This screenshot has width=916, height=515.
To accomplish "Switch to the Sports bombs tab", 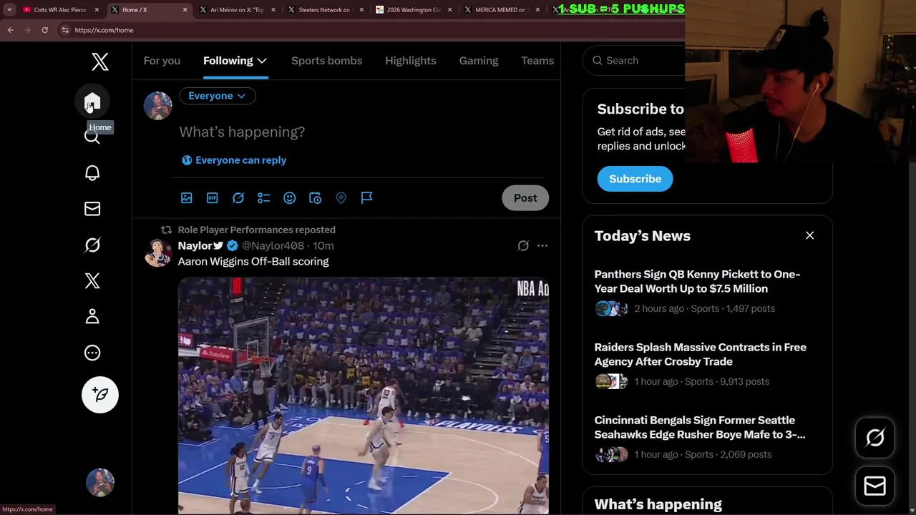I will (327, 61).
